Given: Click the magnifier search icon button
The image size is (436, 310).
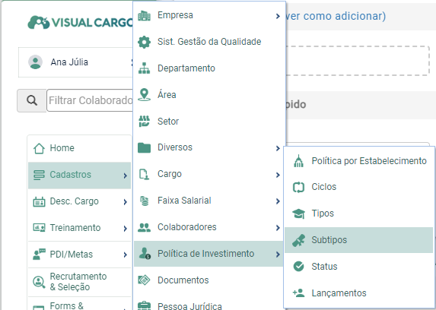Looking at the screenshot, I should coord(32,100).
